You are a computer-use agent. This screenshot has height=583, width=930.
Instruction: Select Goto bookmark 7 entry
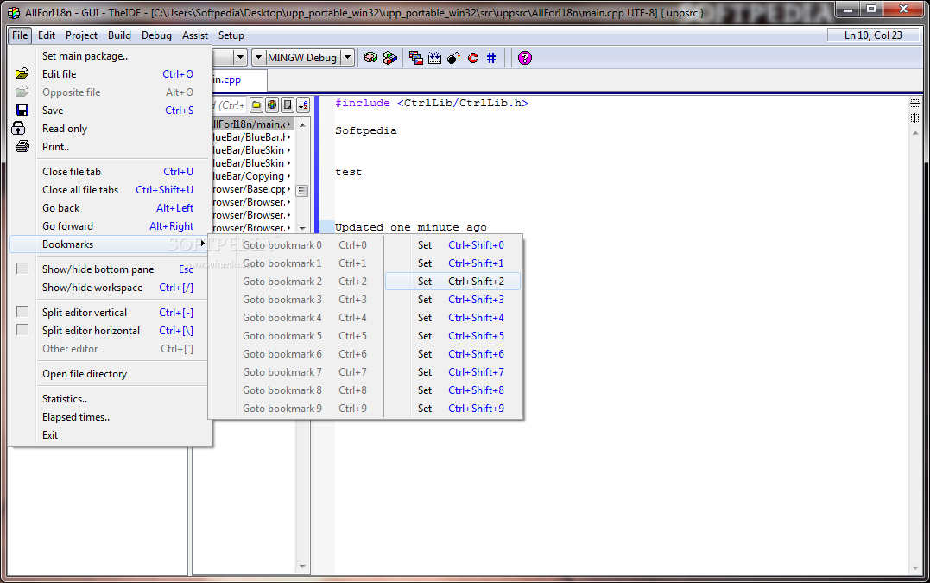coord(296,372)
